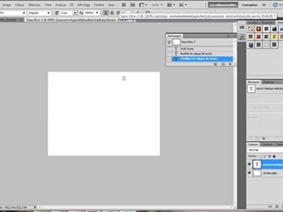Select left text alignment
This screenshot has height=212, width=283.
point(106,13)
